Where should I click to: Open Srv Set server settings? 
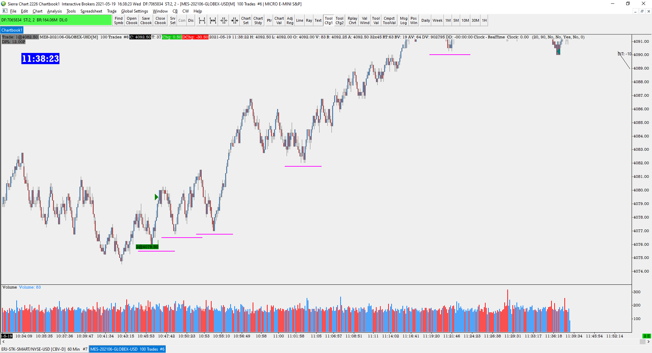tap(173, 20)
